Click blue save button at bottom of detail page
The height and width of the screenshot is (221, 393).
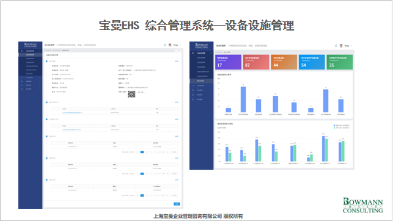(x=177, y=204)
